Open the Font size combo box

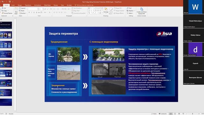coord(41,9)
